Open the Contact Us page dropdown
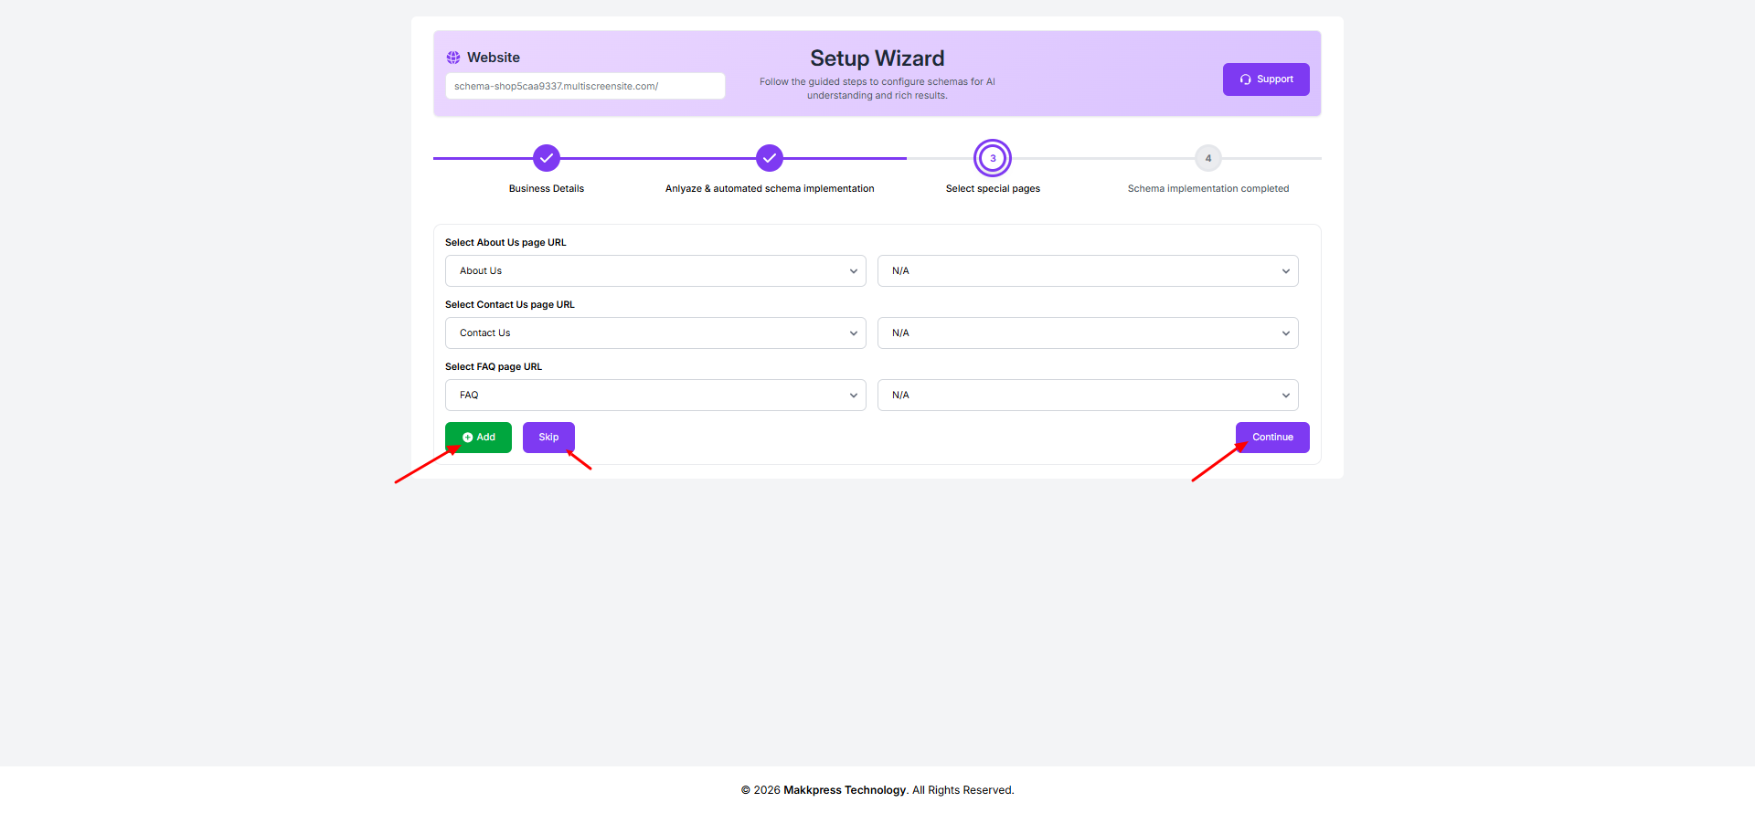 pos(654,333)
